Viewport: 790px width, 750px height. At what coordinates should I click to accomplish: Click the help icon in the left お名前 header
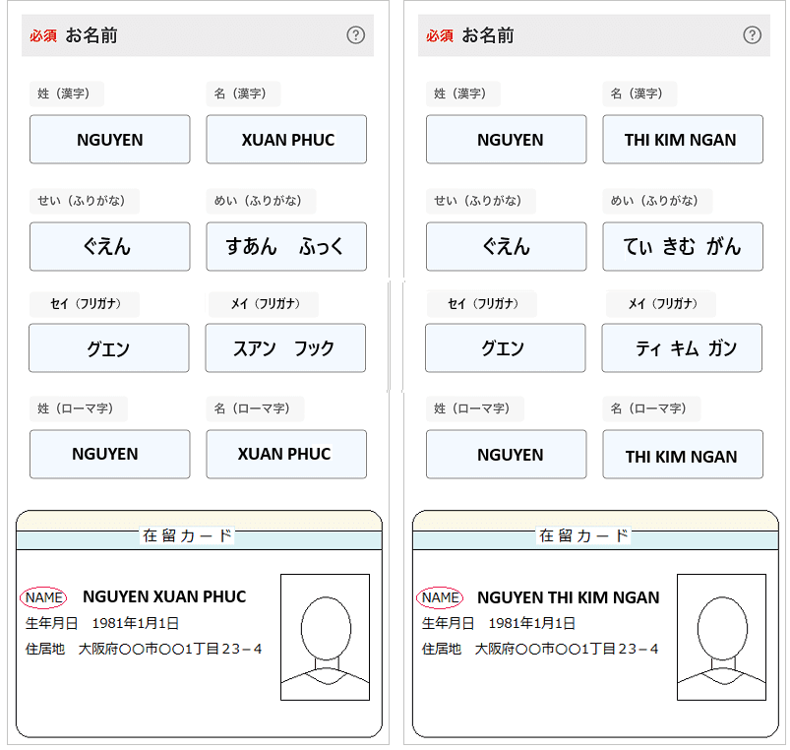(x=355, y=35)
